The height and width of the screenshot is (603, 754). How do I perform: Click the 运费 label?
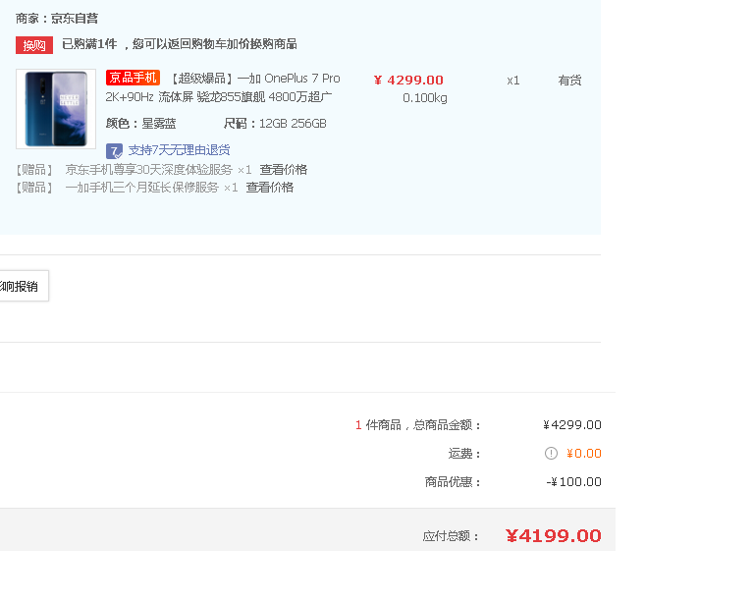point(464,454)
